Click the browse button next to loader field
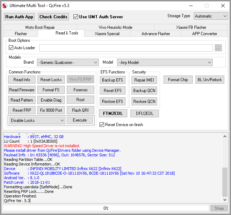 (218, 48)
